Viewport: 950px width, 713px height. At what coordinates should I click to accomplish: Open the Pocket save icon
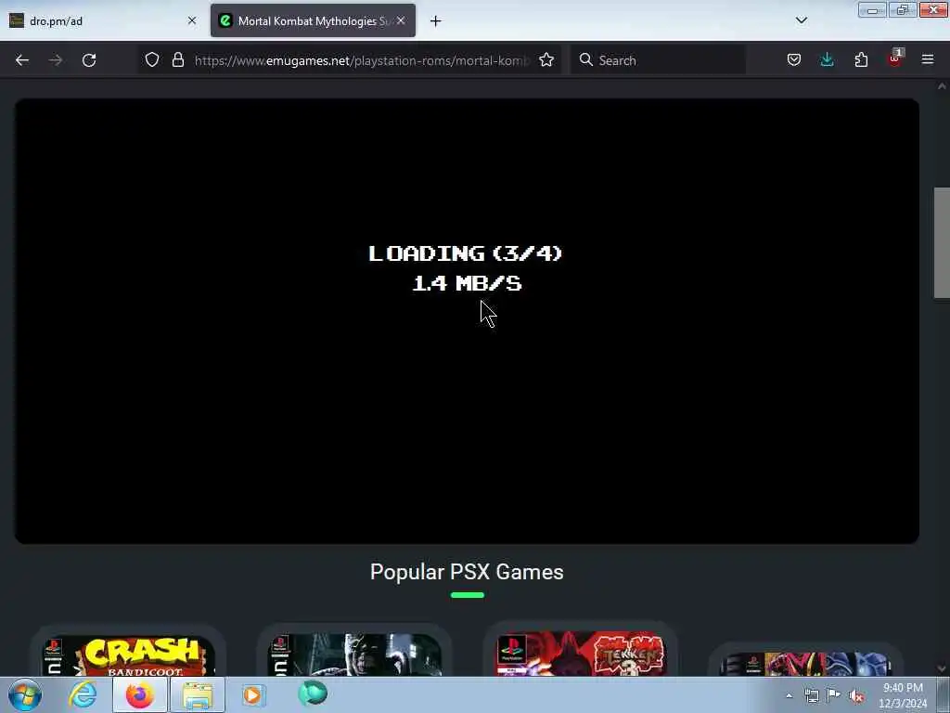pyautogui.click(x=794, y=59)
